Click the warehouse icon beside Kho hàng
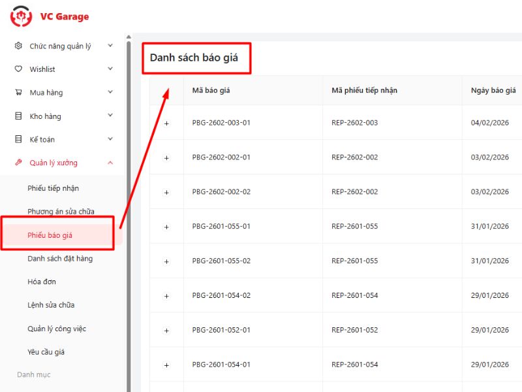 coord(18,116)
